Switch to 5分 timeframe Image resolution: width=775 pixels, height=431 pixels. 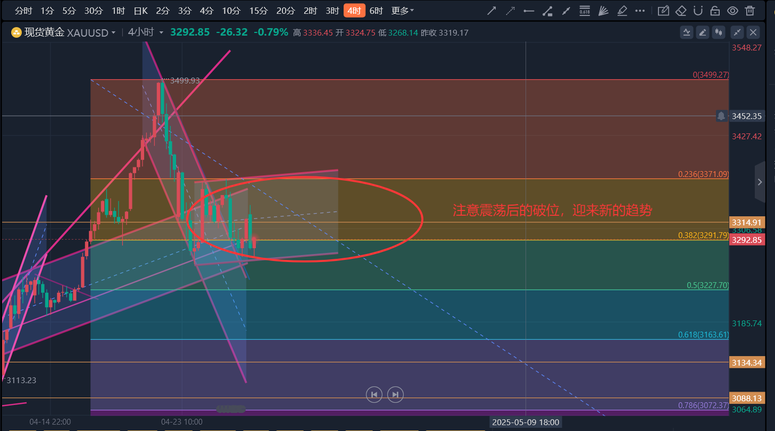(69, 11)
